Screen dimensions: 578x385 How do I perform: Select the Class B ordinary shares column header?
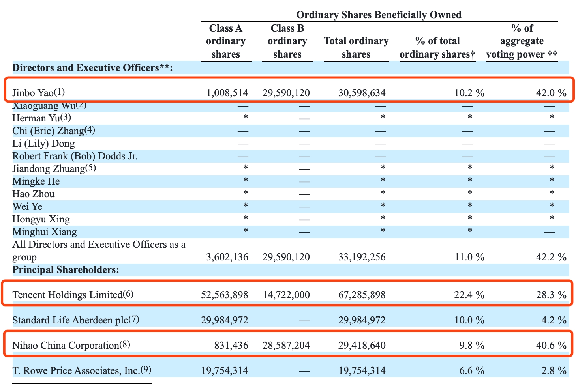[x=287, y=41]
